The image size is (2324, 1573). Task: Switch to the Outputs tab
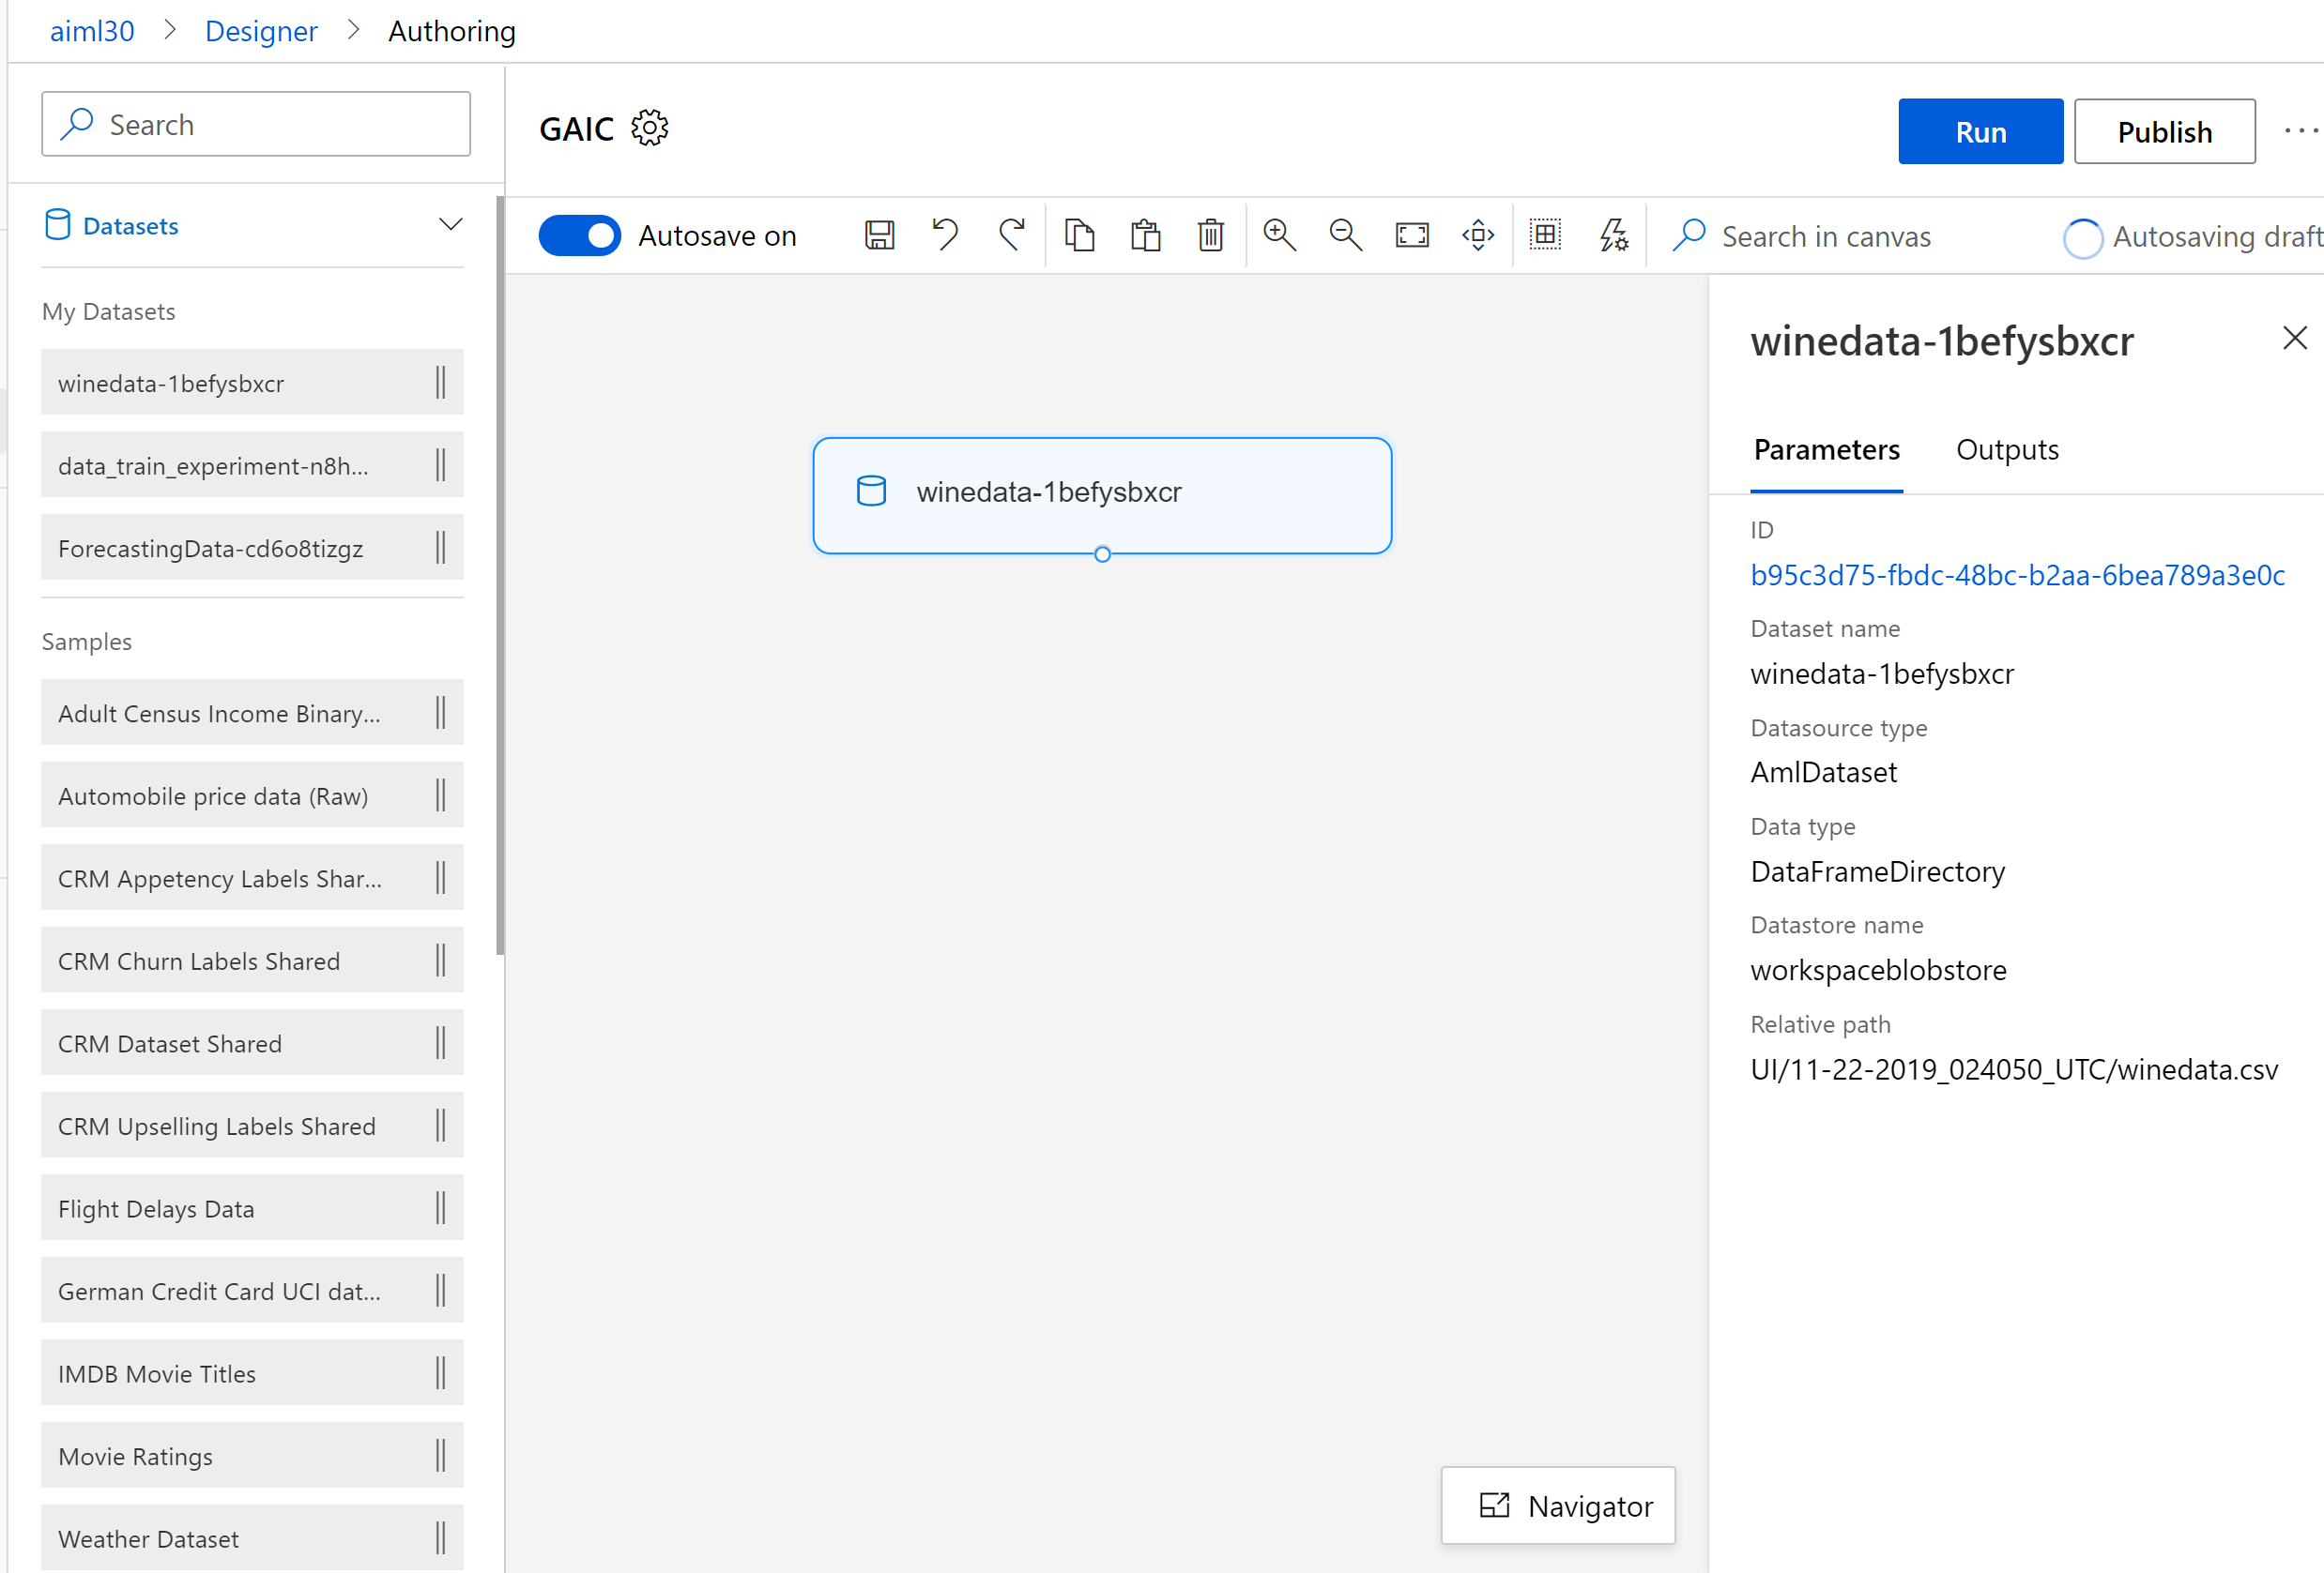(2006, 449)
